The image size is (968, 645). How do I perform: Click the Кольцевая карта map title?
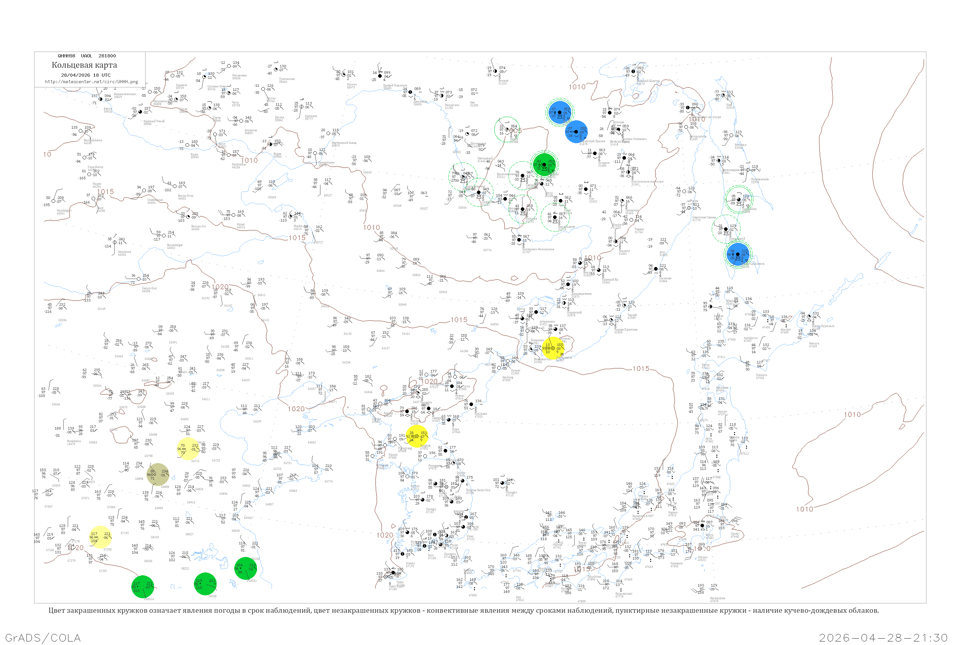(84, 65)
